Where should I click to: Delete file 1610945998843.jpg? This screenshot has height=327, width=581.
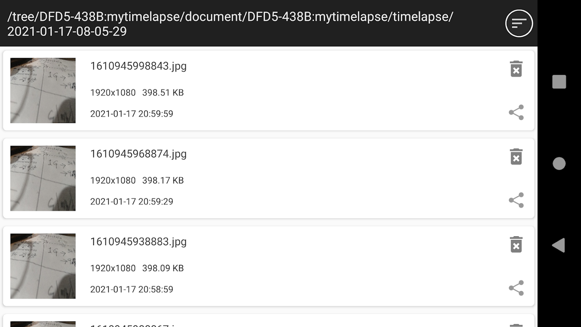coord(516,69)
